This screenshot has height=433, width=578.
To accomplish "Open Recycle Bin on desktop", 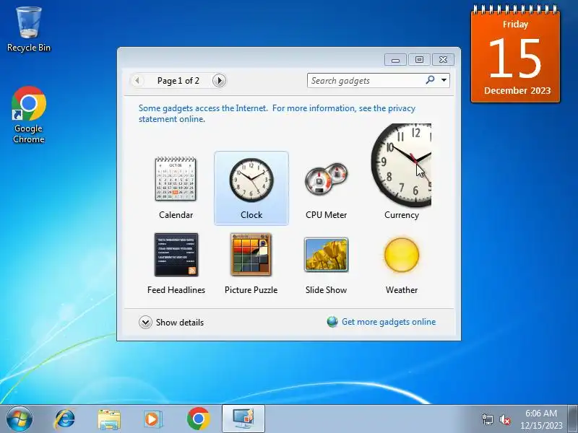I will click(29, 30).
